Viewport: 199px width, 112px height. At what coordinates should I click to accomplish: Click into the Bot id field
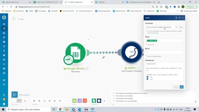point(164,52)
